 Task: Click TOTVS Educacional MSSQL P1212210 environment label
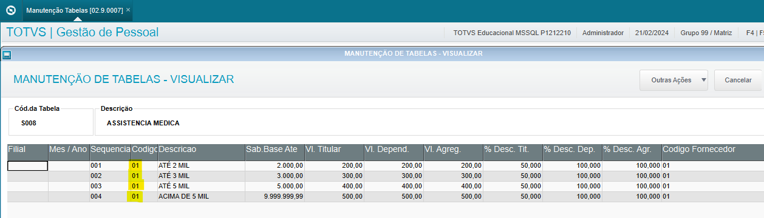pos(512,33)
